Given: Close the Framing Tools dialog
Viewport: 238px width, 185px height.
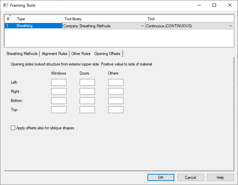Looking at the screenshot, I should click(x=230, y=5).
